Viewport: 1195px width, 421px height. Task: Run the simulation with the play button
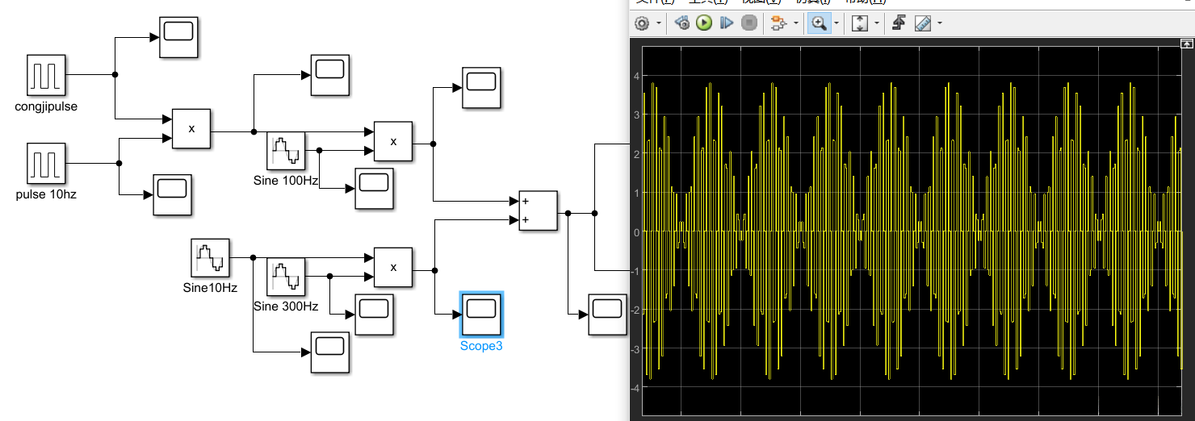(704, 23)
